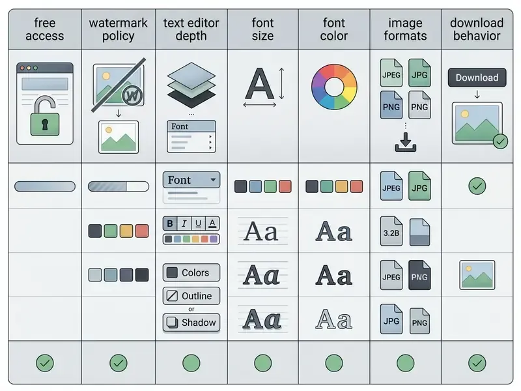The image size is (521, 391).
Task: Click the downloaded image with green checkmark badge
Action: click(x=479, y=124)
